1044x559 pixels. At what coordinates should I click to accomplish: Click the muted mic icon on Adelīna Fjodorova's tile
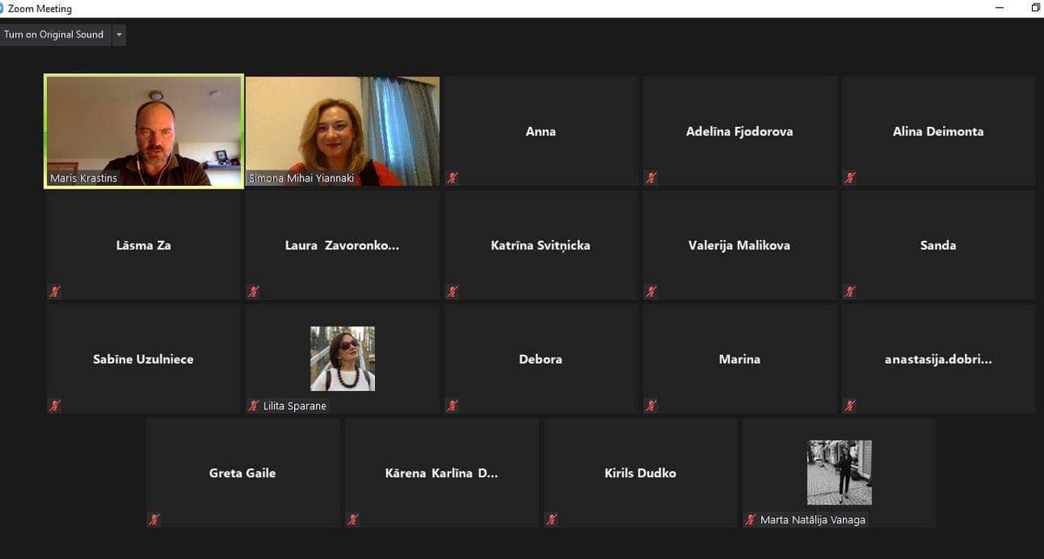tap(651, 177)
